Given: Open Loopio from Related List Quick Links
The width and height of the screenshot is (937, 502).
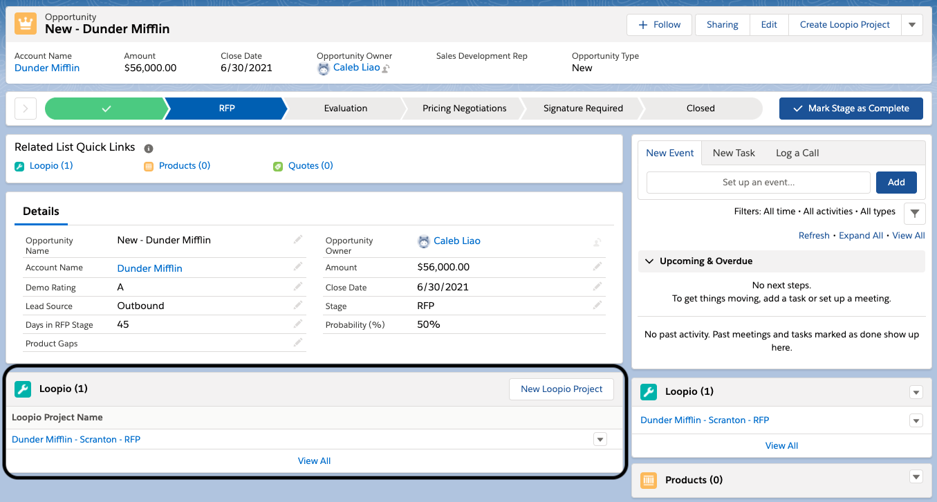Looking at the screenshot, I should 50,165.
